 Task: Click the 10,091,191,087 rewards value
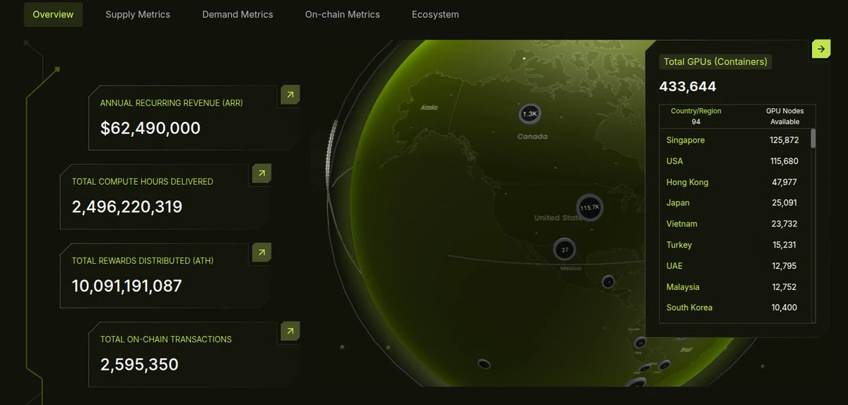(127, 286)
